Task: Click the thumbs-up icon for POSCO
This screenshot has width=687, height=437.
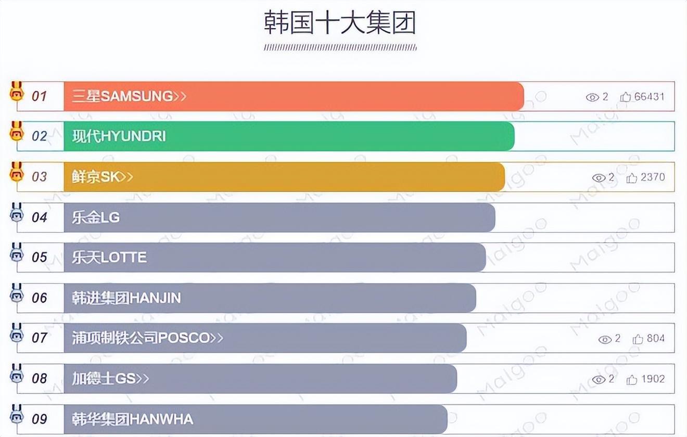Action: tap(638, 339)
